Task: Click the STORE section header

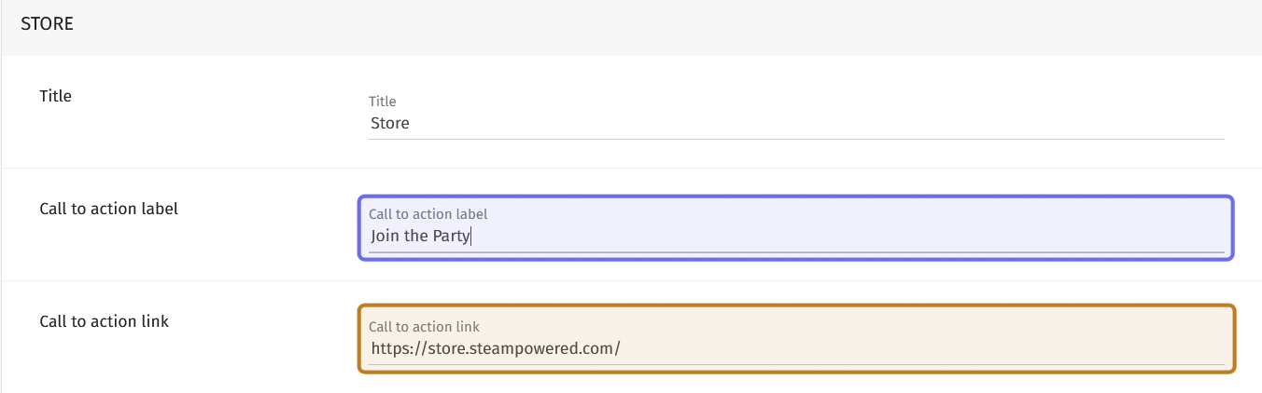Action: [47, 24]
